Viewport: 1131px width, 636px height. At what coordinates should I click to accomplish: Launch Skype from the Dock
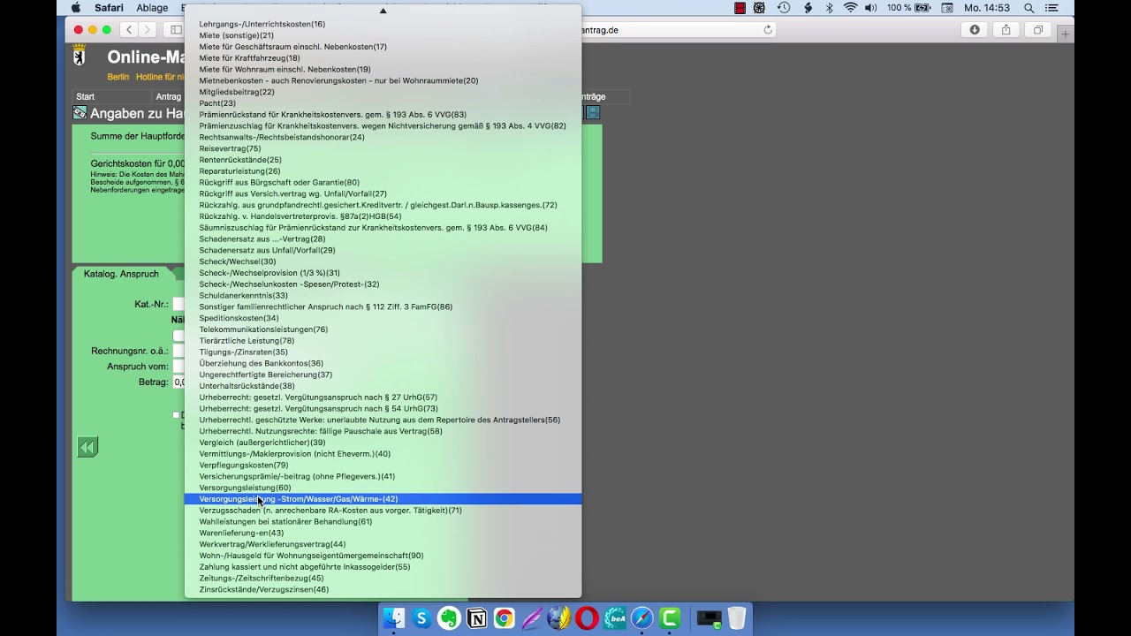(421, 618)
